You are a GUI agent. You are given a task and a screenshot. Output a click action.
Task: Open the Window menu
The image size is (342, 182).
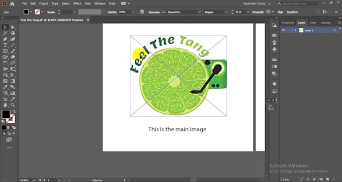(100, 4)
